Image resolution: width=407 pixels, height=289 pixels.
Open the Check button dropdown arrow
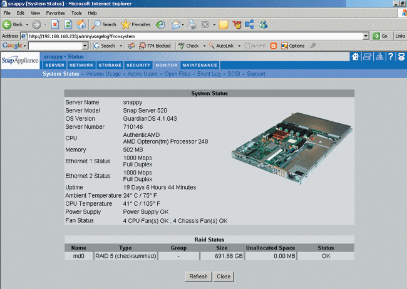coord(204,46)
